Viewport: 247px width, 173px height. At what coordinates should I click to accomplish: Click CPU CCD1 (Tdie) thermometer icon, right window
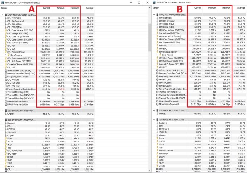(x=157, y=24)
